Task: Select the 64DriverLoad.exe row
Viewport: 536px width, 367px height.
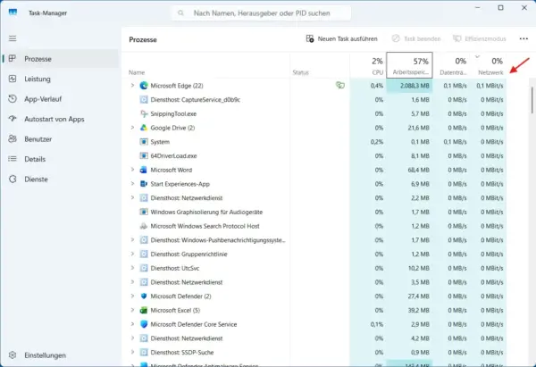Action: (314, 155)
